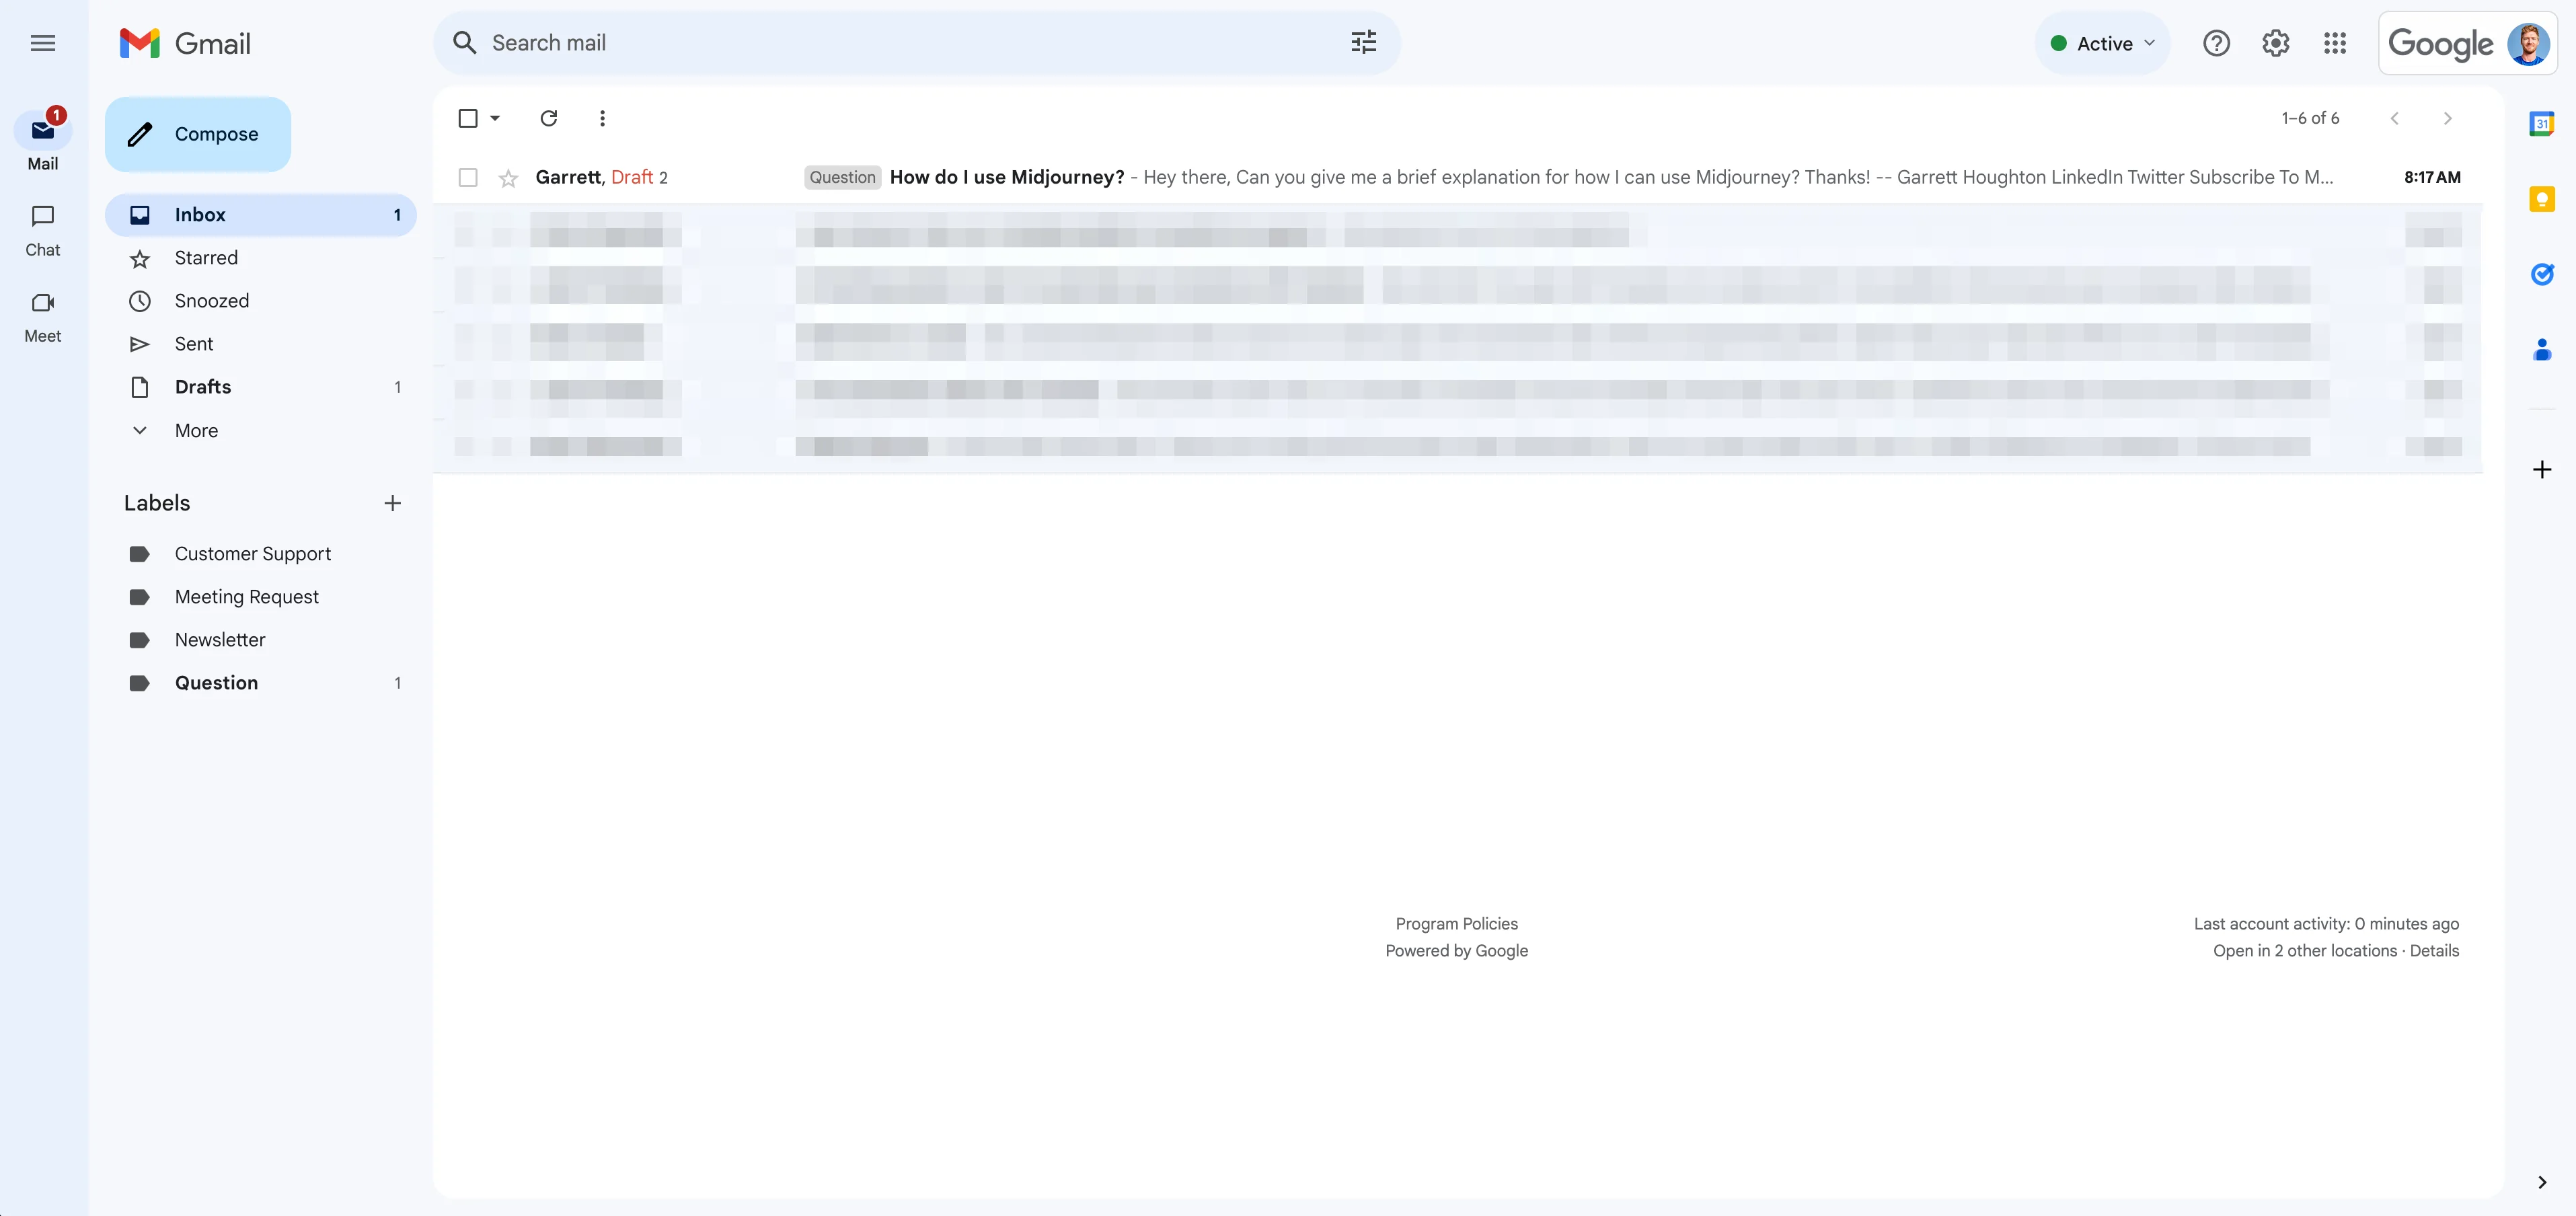The width and height of the screenshot is (2576, 1216).
Task: Star the Midjourney email
Action: point(508,178)
